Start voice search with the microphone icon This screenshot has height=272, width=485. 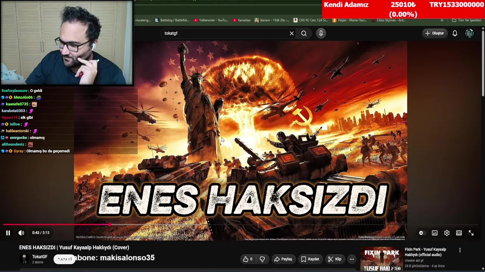point(321,33)
